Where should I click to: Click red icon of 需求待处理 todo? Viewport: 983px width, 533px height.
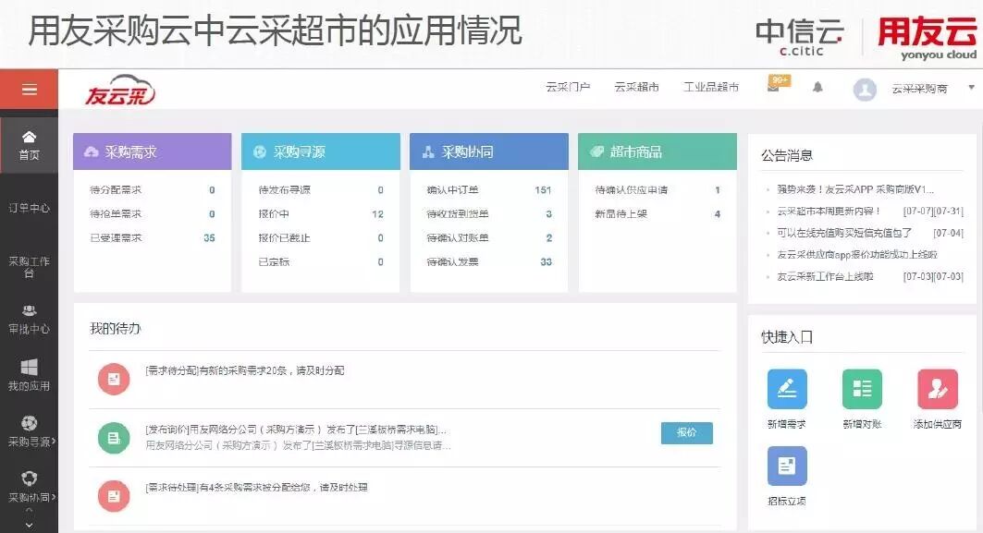pos(114,496)
